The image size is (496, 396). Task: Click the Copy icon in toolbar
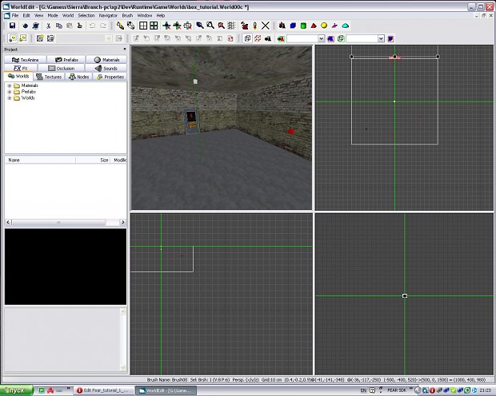[59, 26]
